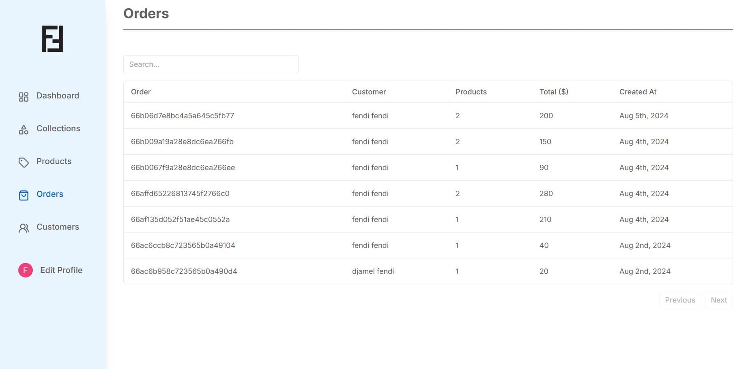Image resolution: width=746 pixels, height=369 pixels.
Task: Click the pink F profile avatar
Action: [26, 270]
